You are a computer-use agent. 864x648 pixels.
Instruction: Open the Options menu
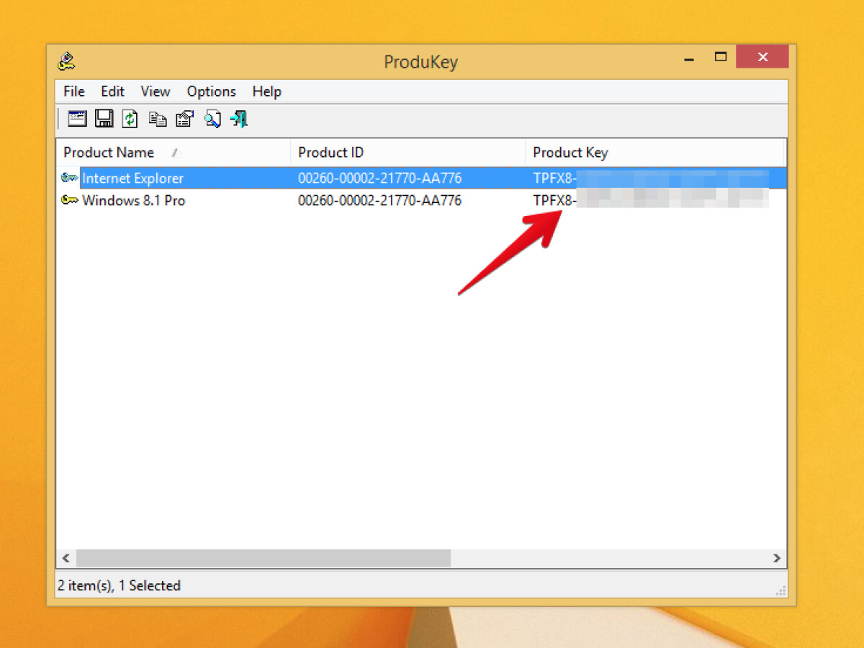[x=211, y=91]
